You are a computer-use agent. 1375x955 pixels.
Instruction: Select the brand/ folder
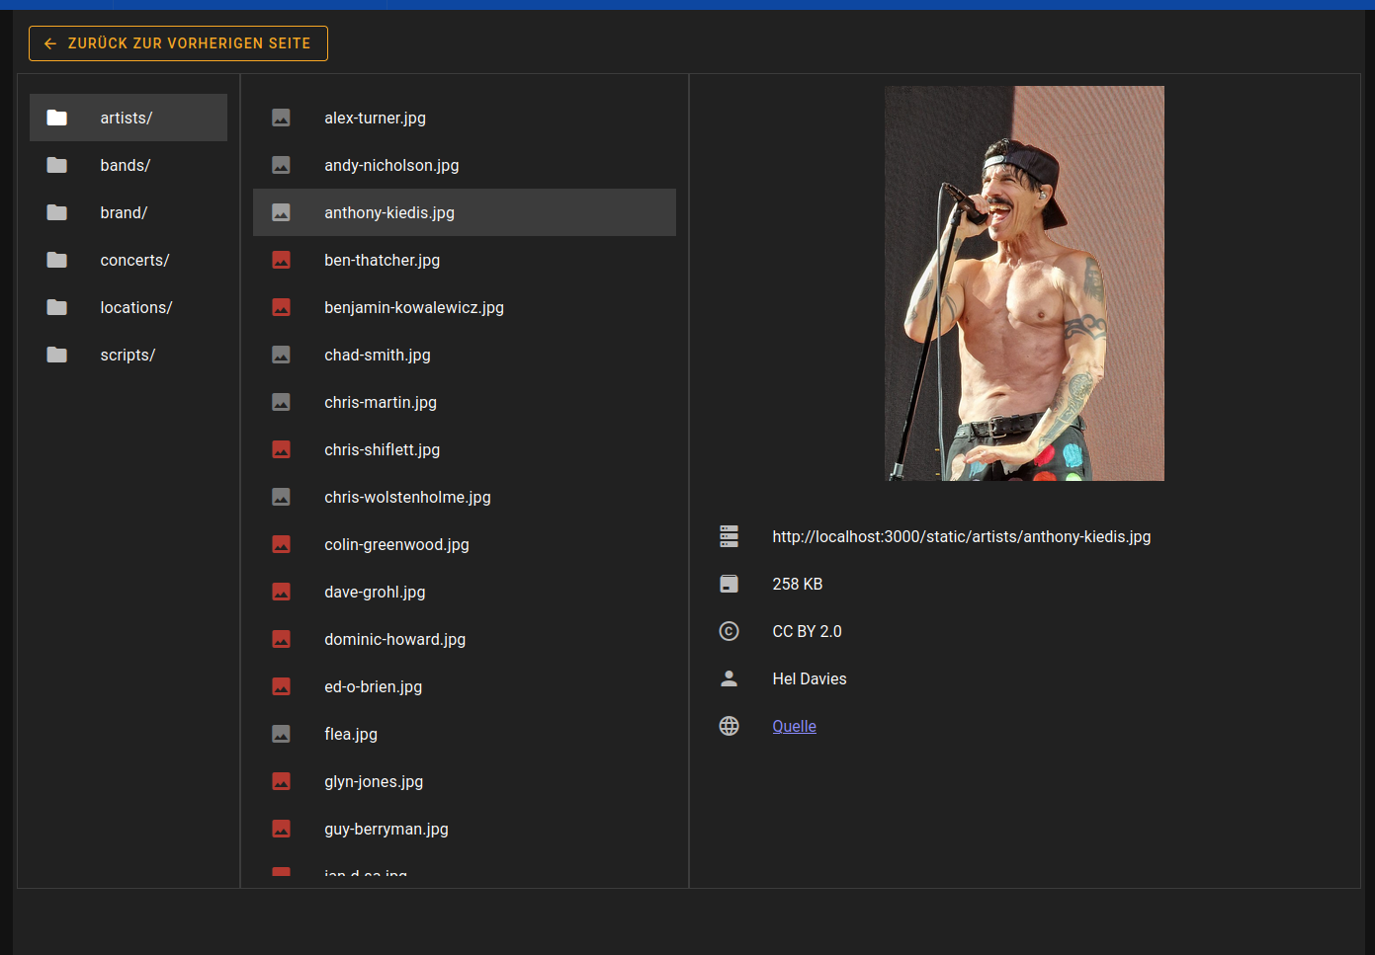coord(124,212)
